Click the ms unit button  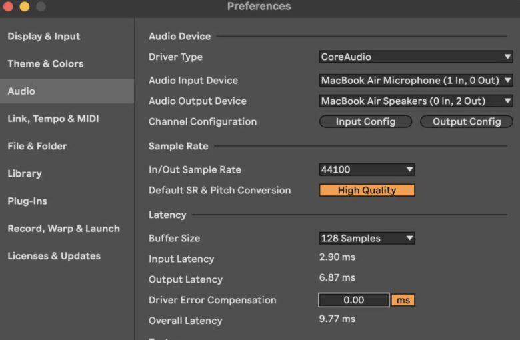(403, 301)
